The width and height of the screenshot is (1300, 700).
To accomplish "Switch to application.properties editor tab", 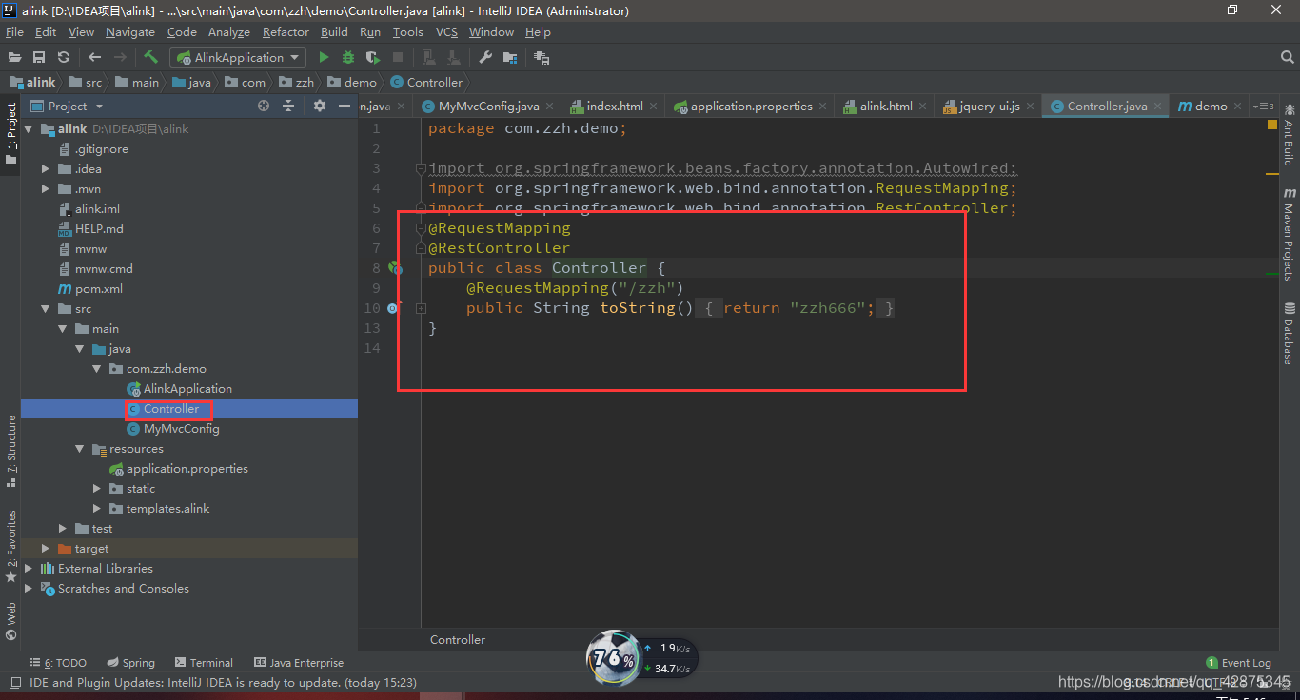I will pos(752,106).
